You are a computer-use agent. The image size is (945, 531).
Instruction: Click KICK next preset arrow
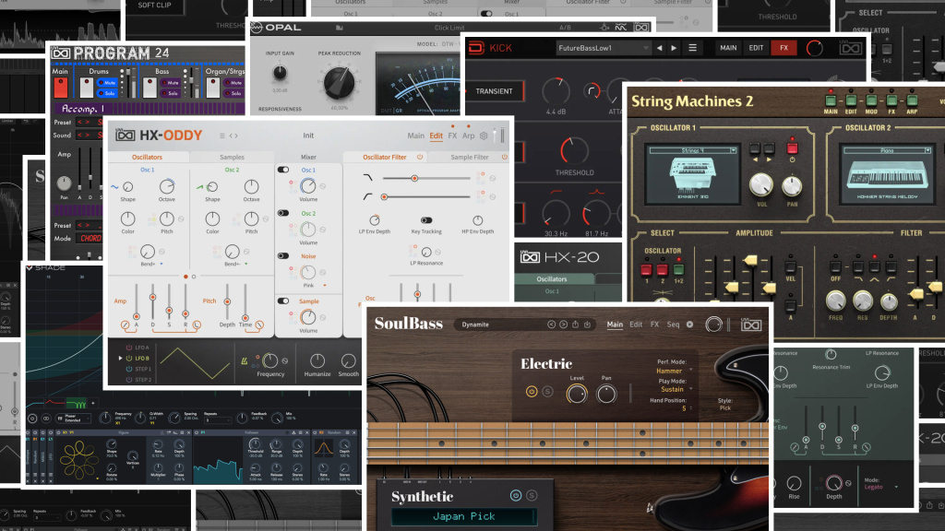674,48
